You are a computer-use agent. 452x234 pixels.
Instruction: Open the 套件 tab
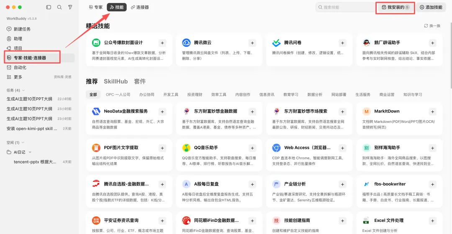(x=140, y=81)
